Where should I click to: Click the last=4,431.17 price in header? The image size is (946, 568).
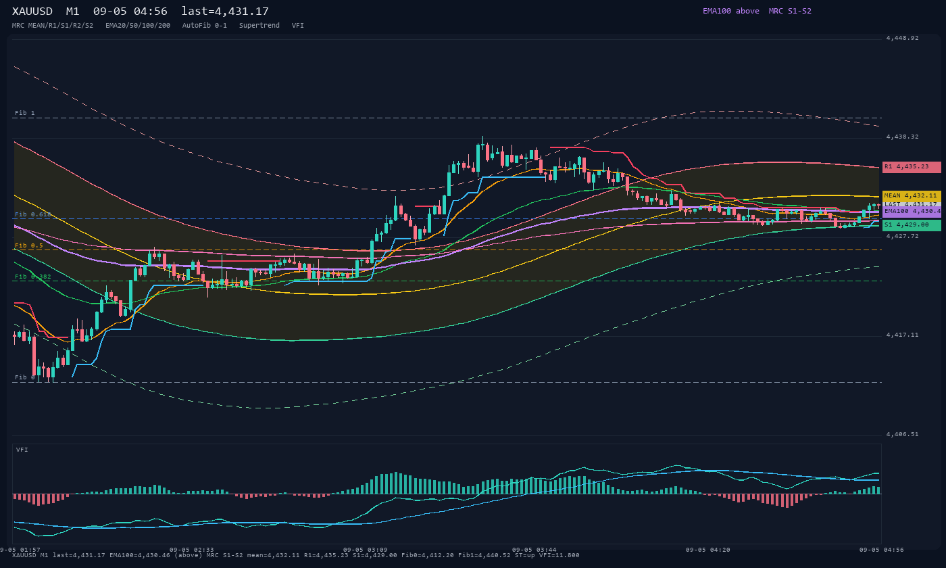[x=225, y=11]
